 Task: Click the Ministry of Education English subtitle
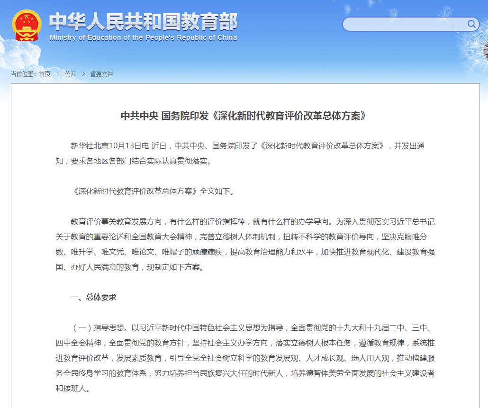click(143, 37)
